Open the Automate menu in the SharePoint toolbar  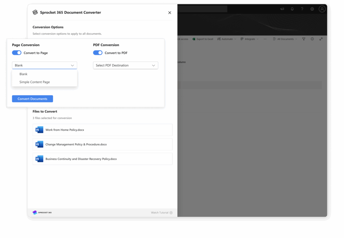[227, 39]
